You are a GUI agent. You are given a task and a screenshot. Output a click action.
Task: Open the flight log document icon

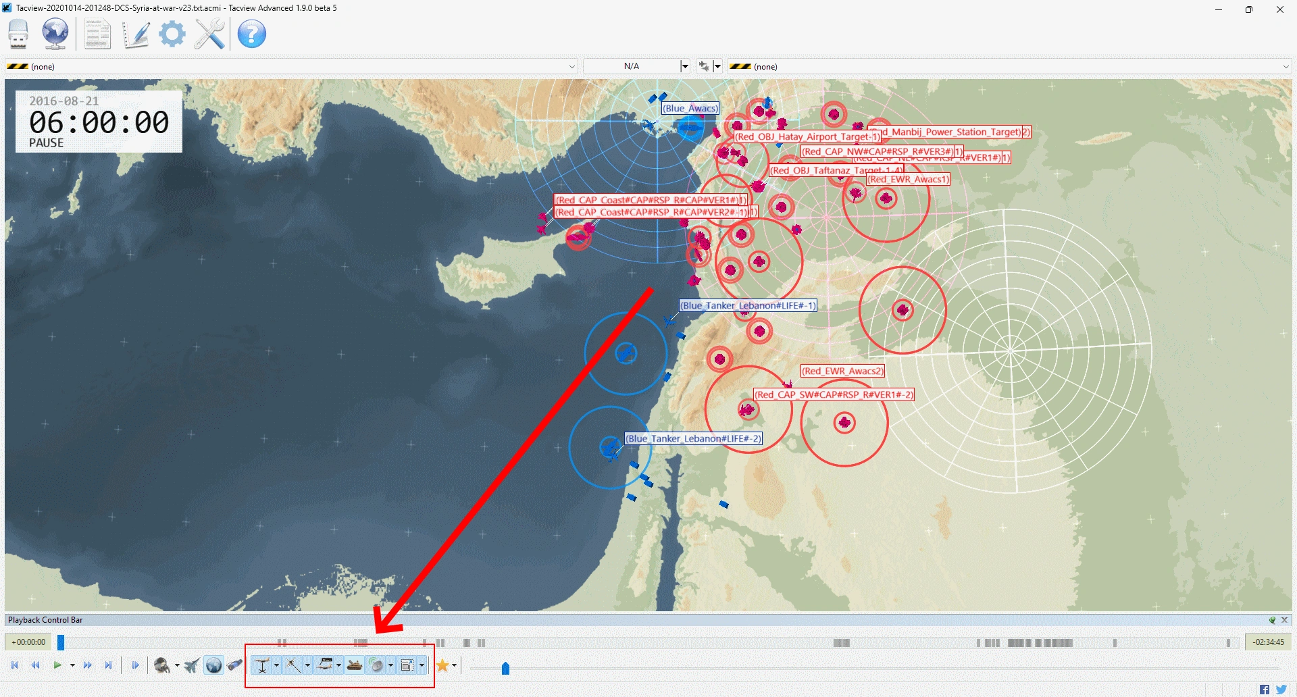tap(97, 34)
